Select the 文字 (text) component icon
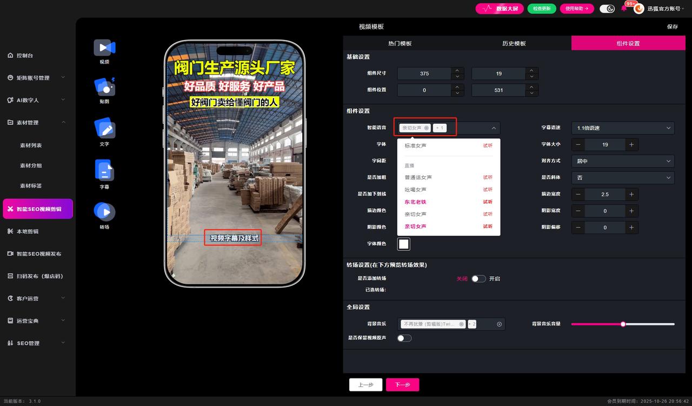The width and height of the screenshot is (692, 406). pyautogui.click(x=104, y=129)
